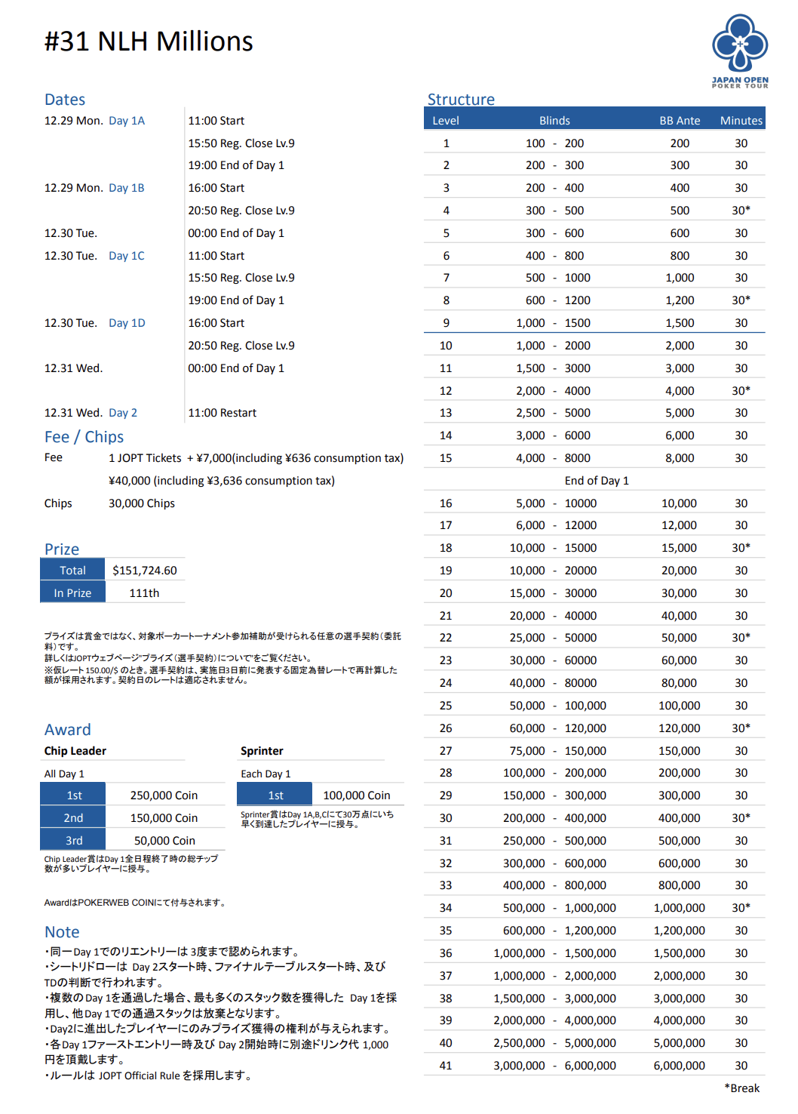
Task: Click the Chip Leader 2nd place cell
Action: 73,818
